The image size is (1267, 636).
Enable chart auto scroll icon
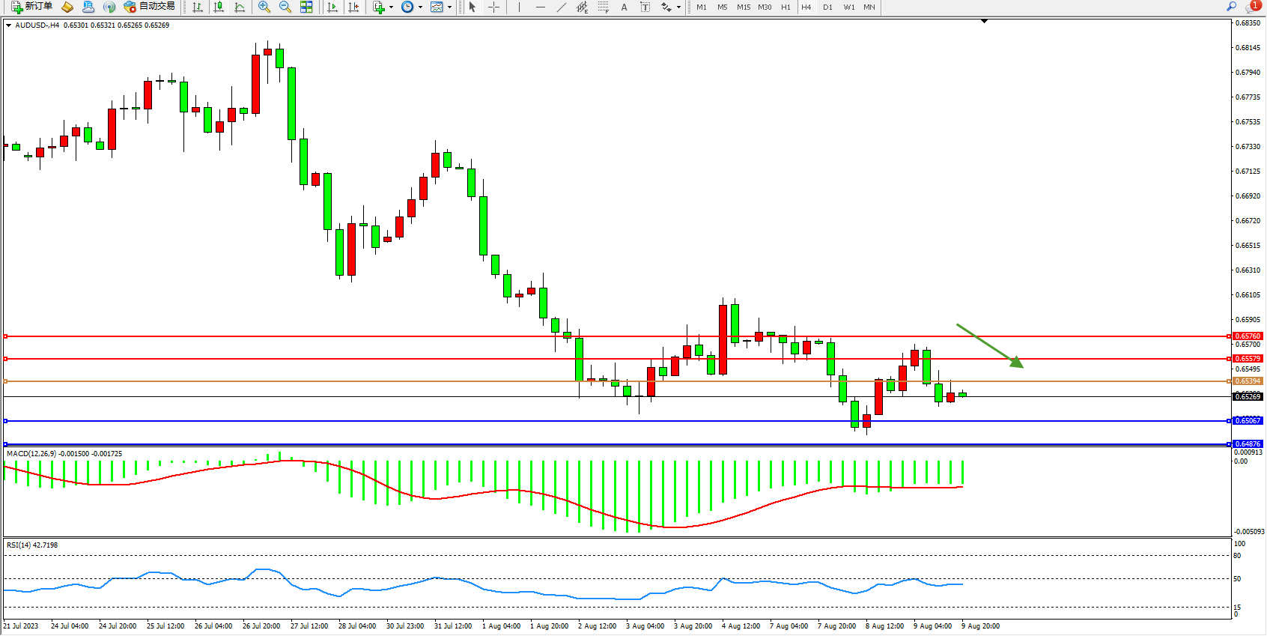332,7
